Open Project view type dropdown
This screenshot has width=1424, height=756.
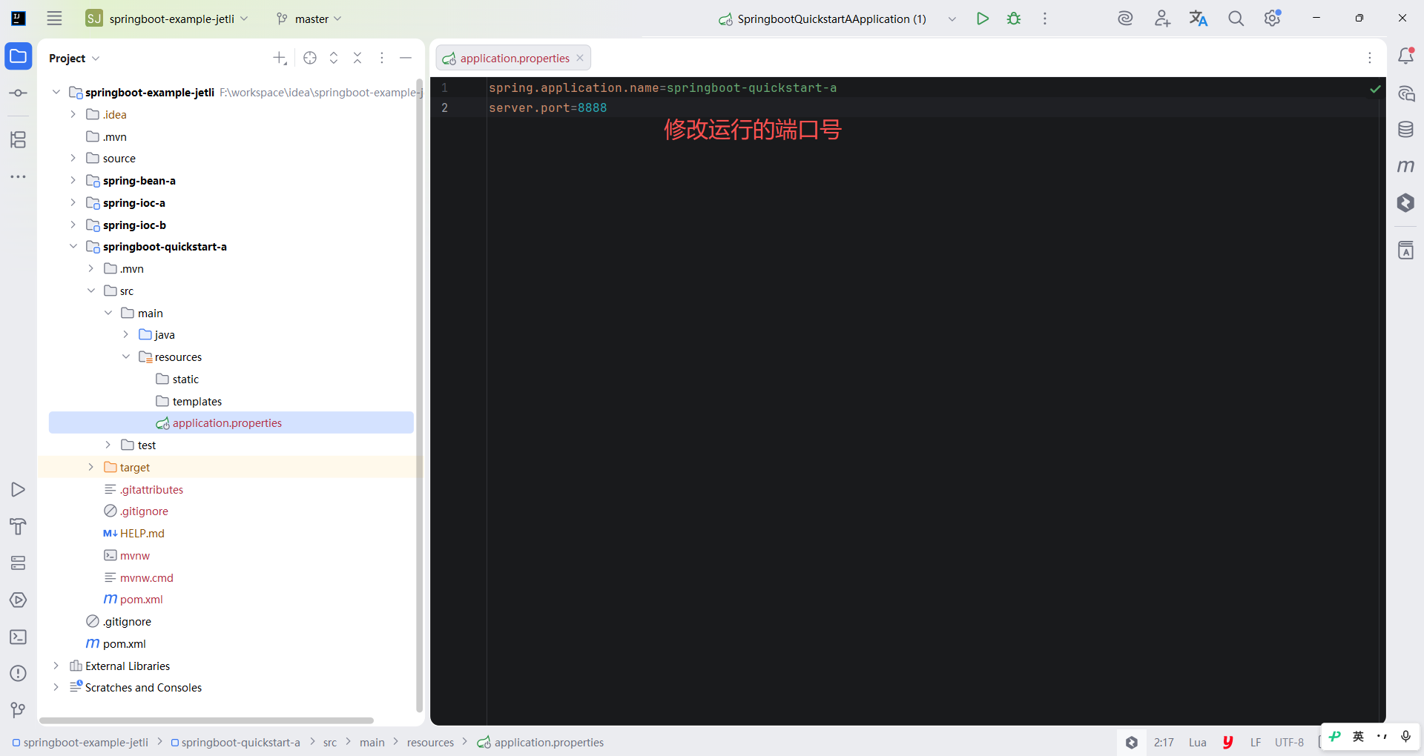coord(74,58)
